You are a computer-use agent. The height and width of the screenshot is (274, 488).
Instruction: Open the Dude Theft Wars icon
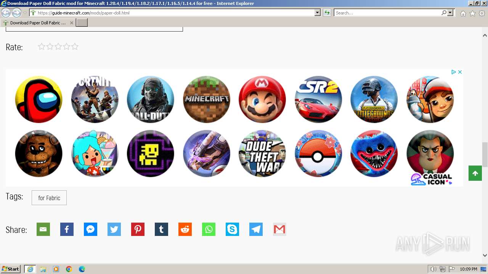click(262, 153)
